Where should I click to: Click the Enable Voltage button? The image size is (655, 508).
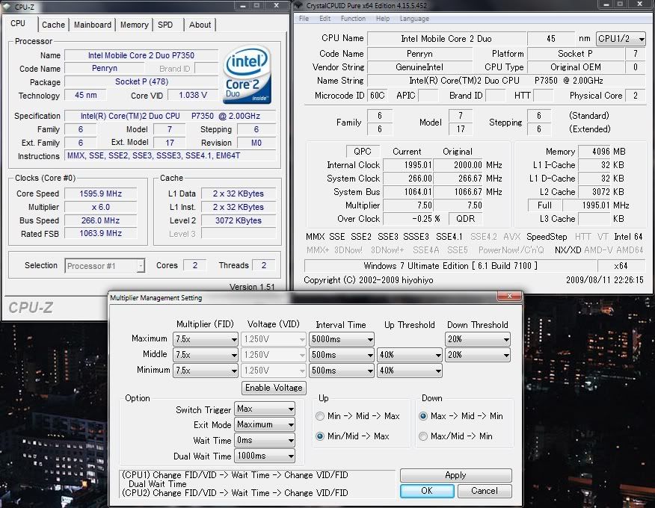pyautogui.click(x=274, y=388)
